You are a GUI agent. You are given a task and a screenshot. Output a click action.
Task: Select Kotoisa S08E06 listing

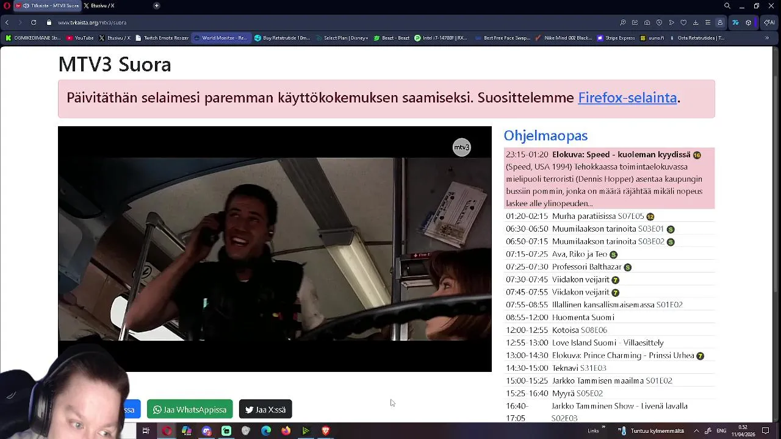(609, 330)
